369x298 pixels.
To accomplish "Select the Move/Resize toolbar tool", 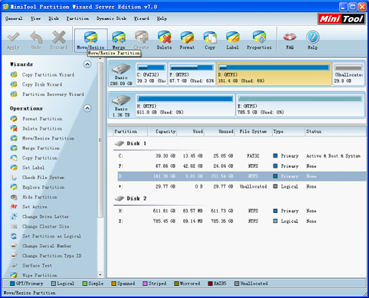I will (91, 40).
